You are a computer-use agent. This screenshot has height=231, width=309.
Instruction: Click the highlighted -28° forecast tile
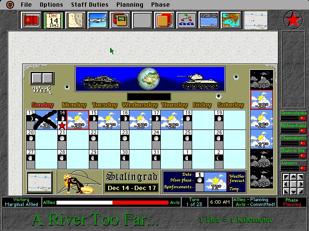pyautogui.click(x=262, y=100)
